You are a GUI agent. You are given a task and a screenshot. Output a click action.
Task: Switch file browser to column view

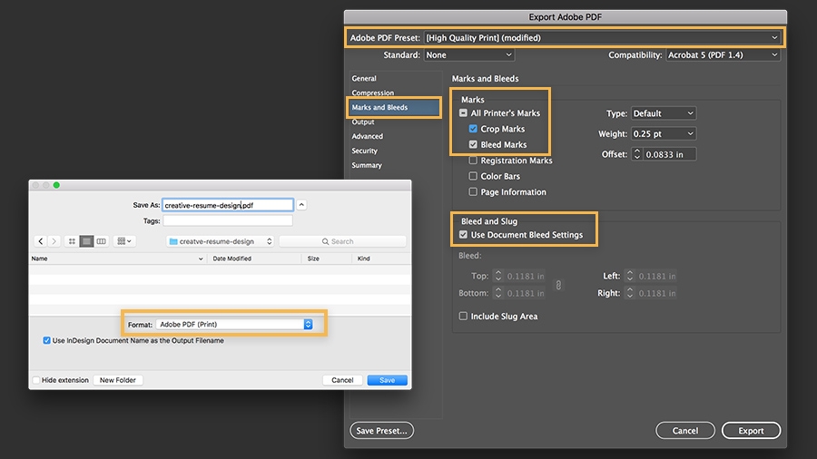pyautogui.click(x=101, y=241)
